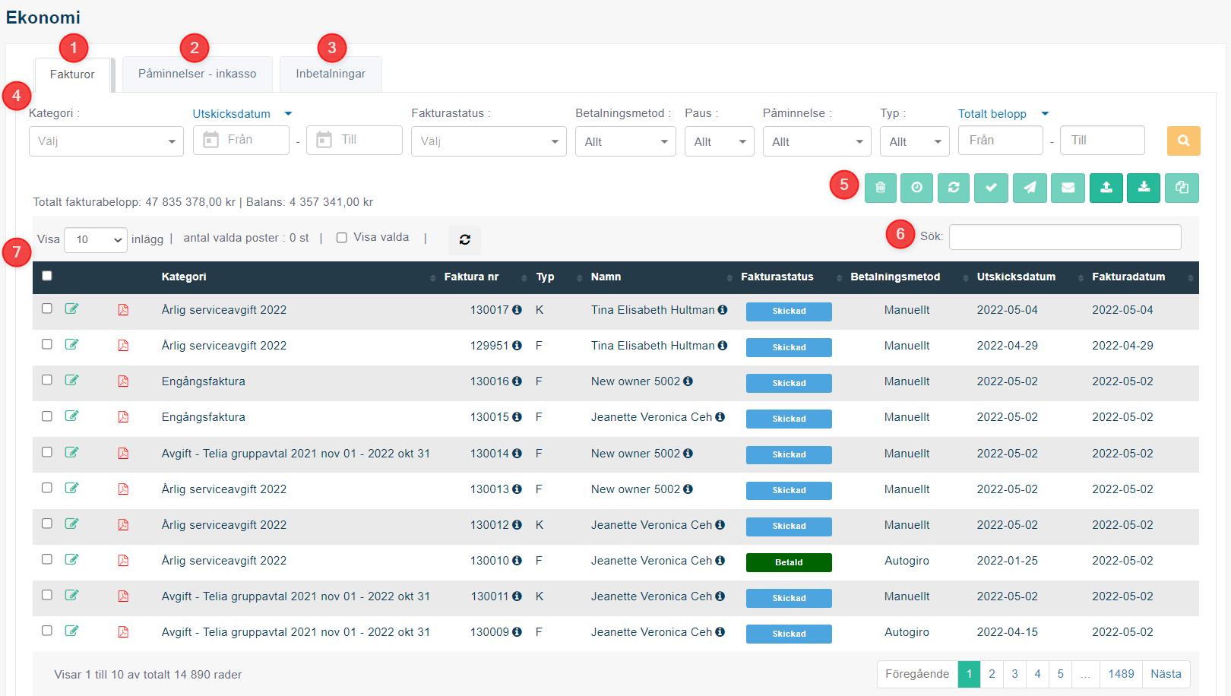This screenshot has width=1231, height=696.
Task: Click the Nästa pagination button
Action: (1166, 674)
